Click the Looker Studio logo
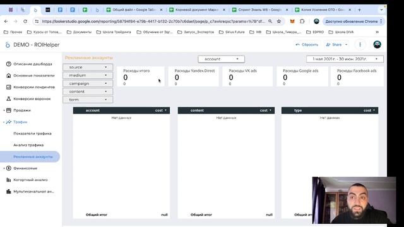This screenshot has height=227, width=404. click(x=8, y=45)
